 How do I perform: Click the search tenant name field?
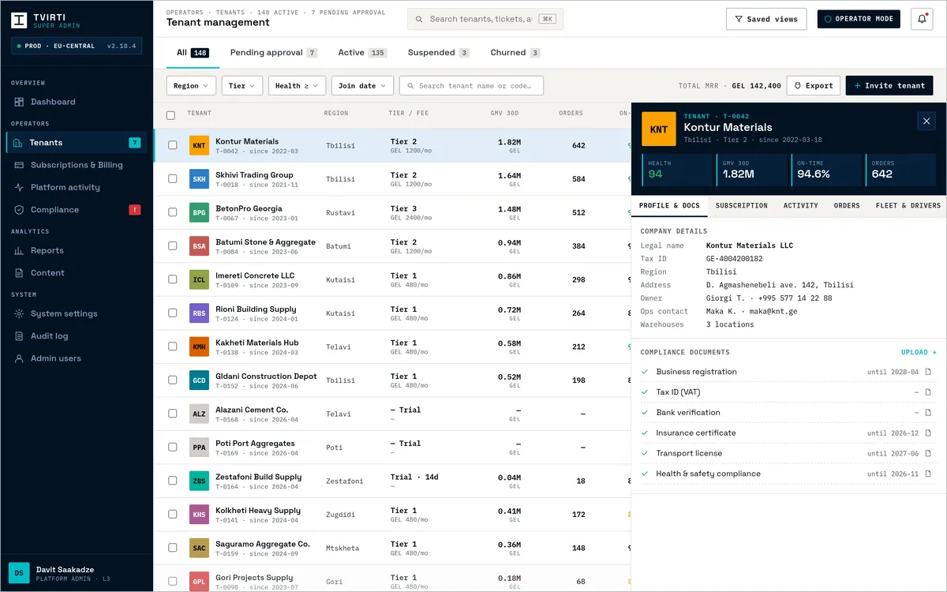(x=471, y=85)
